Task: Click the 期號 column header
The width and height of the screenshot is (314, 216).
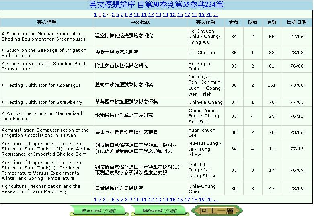Action: pyautogui.click(x=252, y=22)
